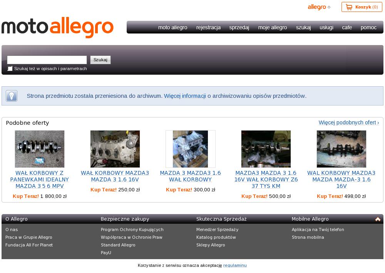The width and height of the screenshot is (385, 273).
Task: Click the Skuteczna Sprzedaż footer heading
Action: (x=221, y=219)
